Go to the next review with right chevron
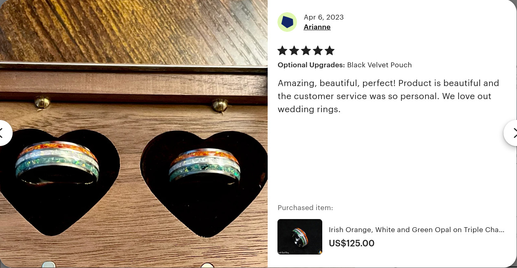The height and width of the screenshot is (268, 517). (510, 133)
